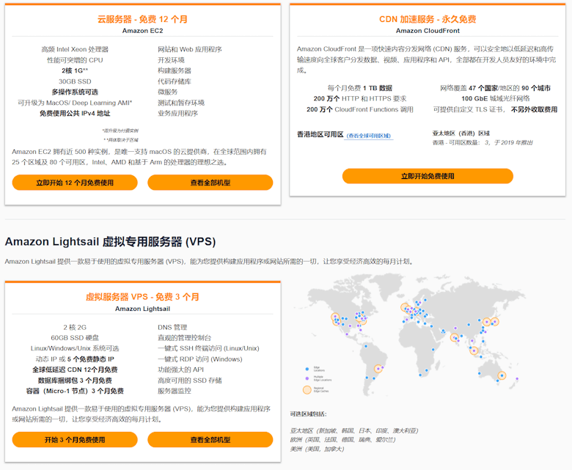Click 200 万个 HTTP 和 HTTPS 要求 text
572x470 pixels.
[x=359, y=98]
